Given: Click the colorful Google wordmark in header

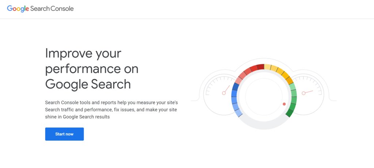Looking at the screenshot, I should [18, 9].
